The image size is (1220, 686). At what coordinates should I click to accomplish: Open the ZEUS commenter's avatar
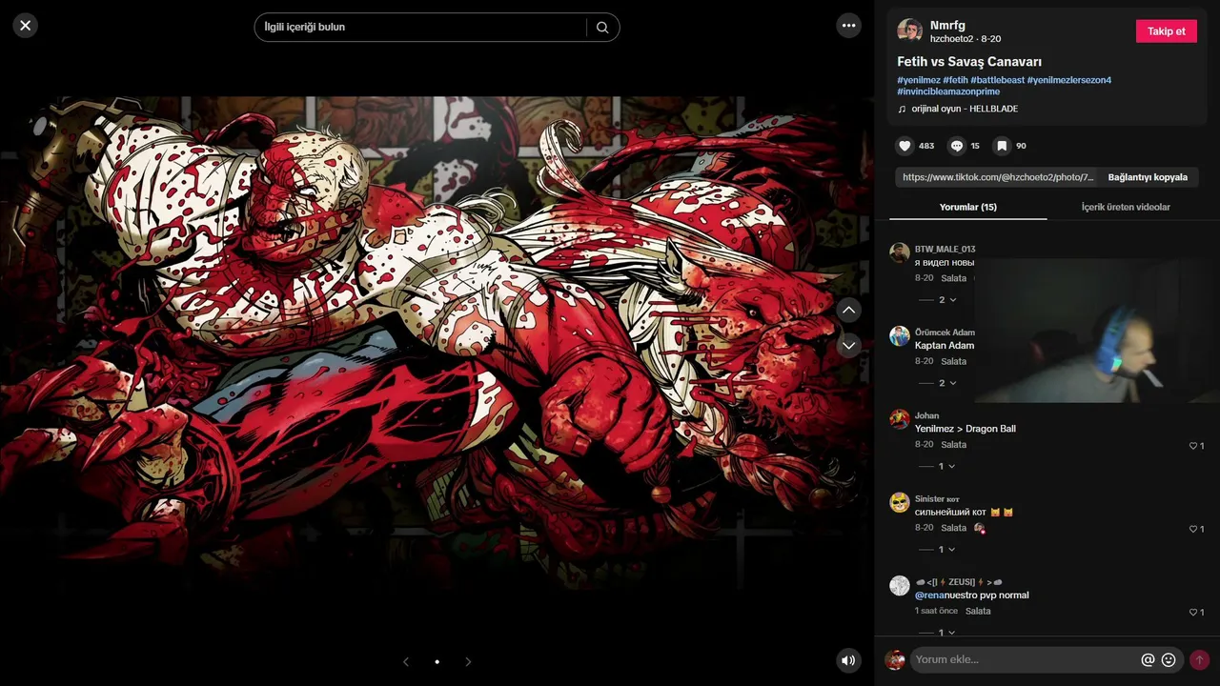[x=899, y=585]
